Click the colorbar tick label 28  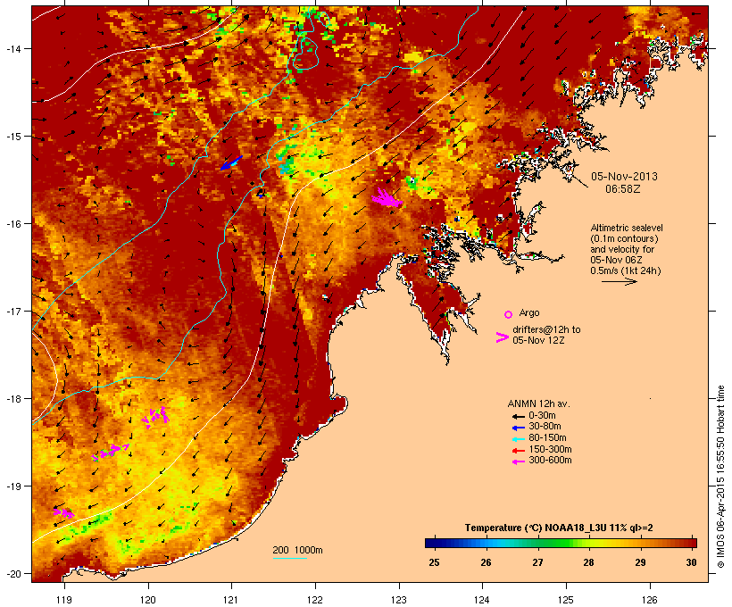588,562
